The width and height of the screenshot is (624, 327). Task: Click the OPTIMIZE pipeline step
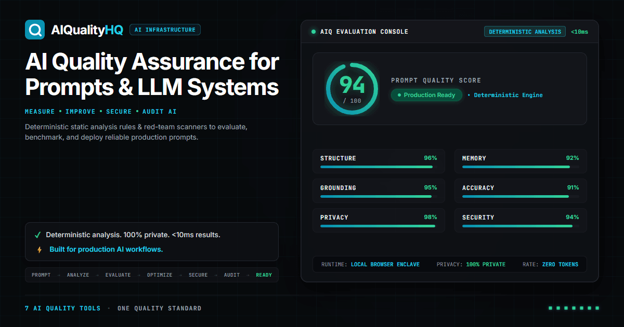(x=160, y=275)
